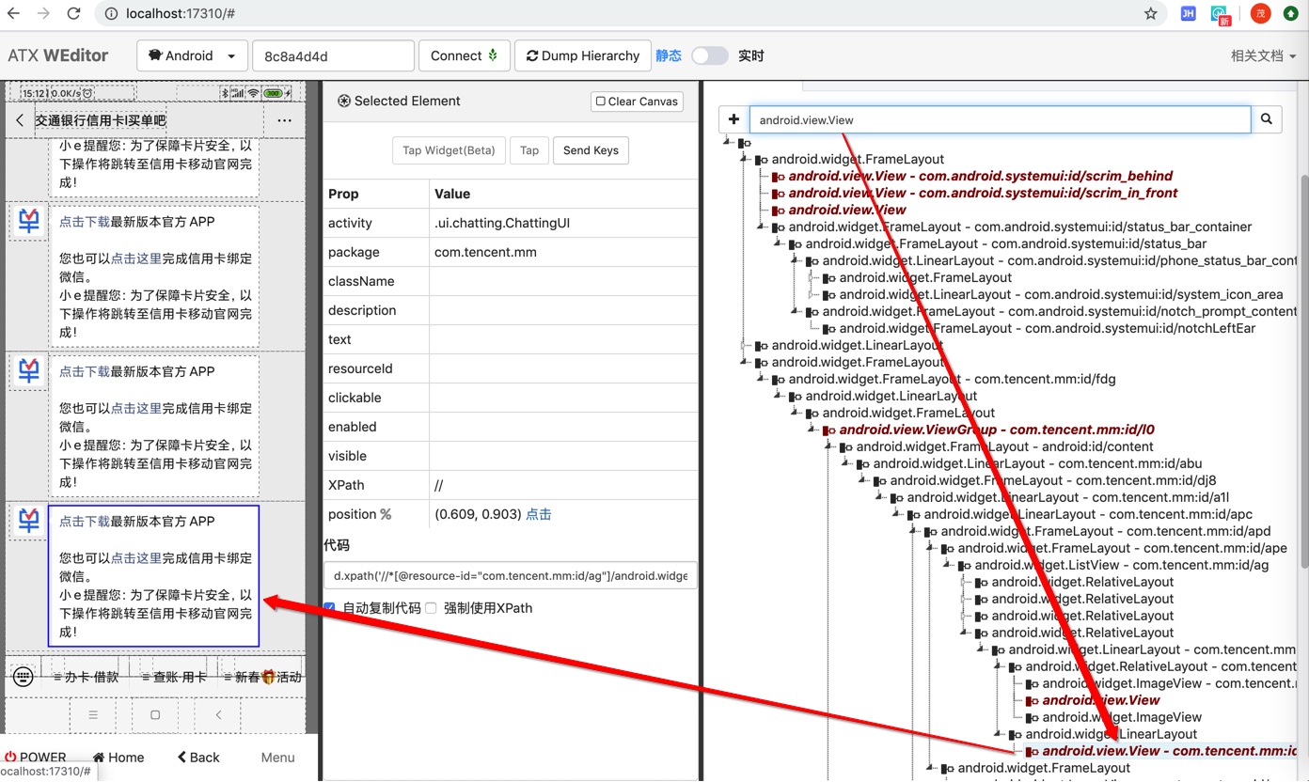Click the magnifier search button in hierarchy panel
This screenshot has width=1309, height=782.
click(x=1267, y=119)
